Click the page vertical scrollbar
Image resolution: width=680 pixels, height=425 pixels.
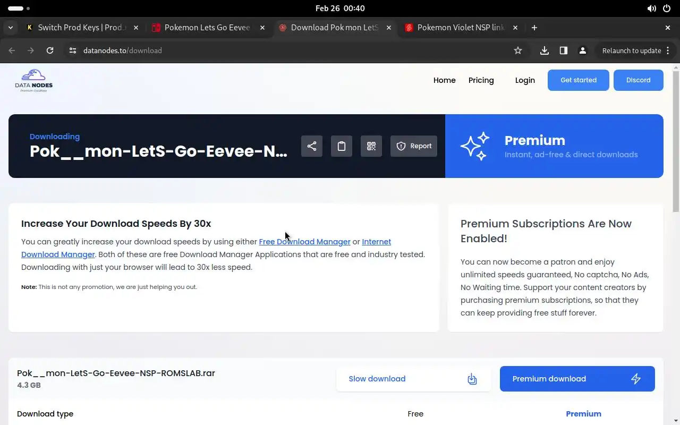(x=676, y=141)
